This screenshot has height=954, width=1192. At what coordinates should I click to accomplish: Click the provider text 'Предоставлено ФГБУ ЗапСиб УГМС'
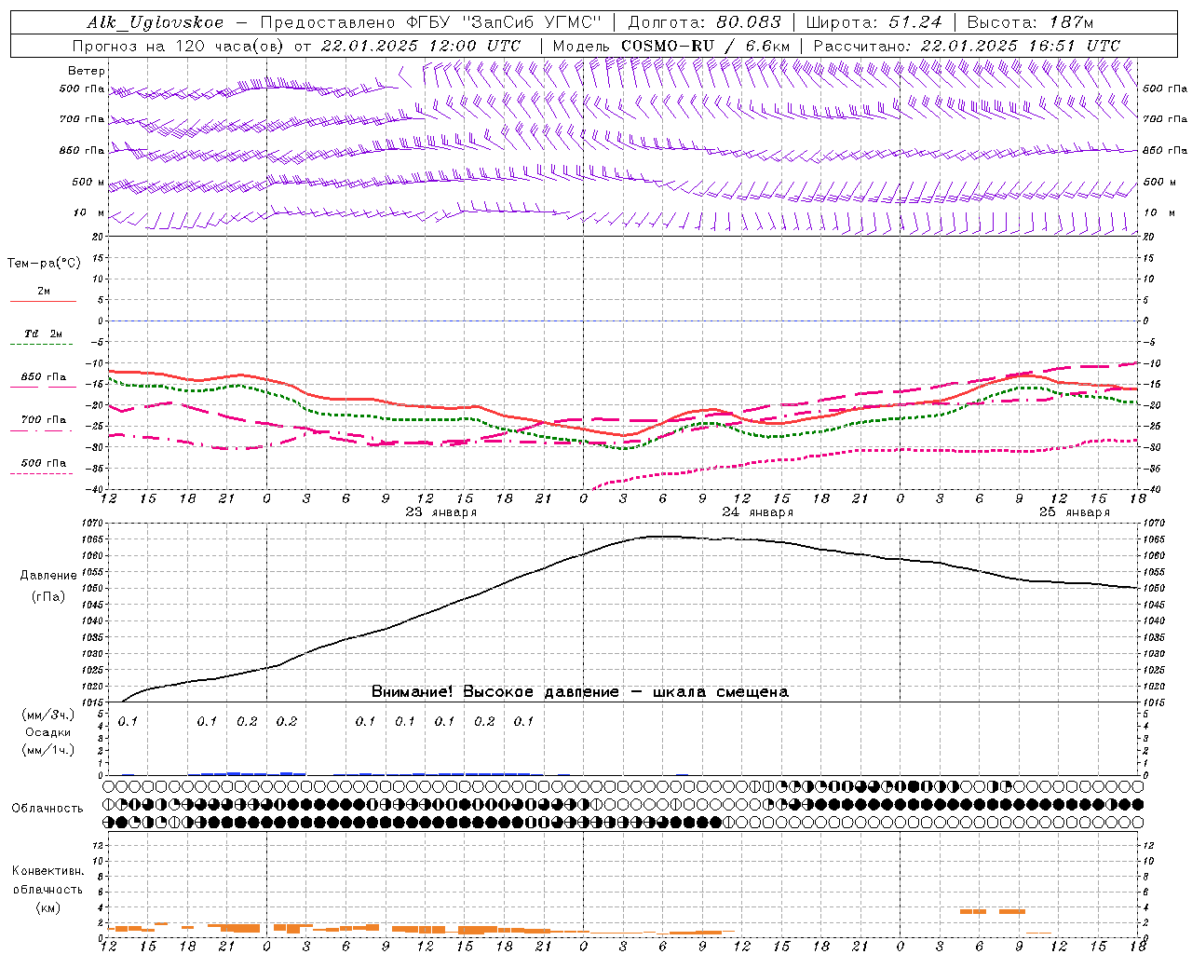click(431, 23)
